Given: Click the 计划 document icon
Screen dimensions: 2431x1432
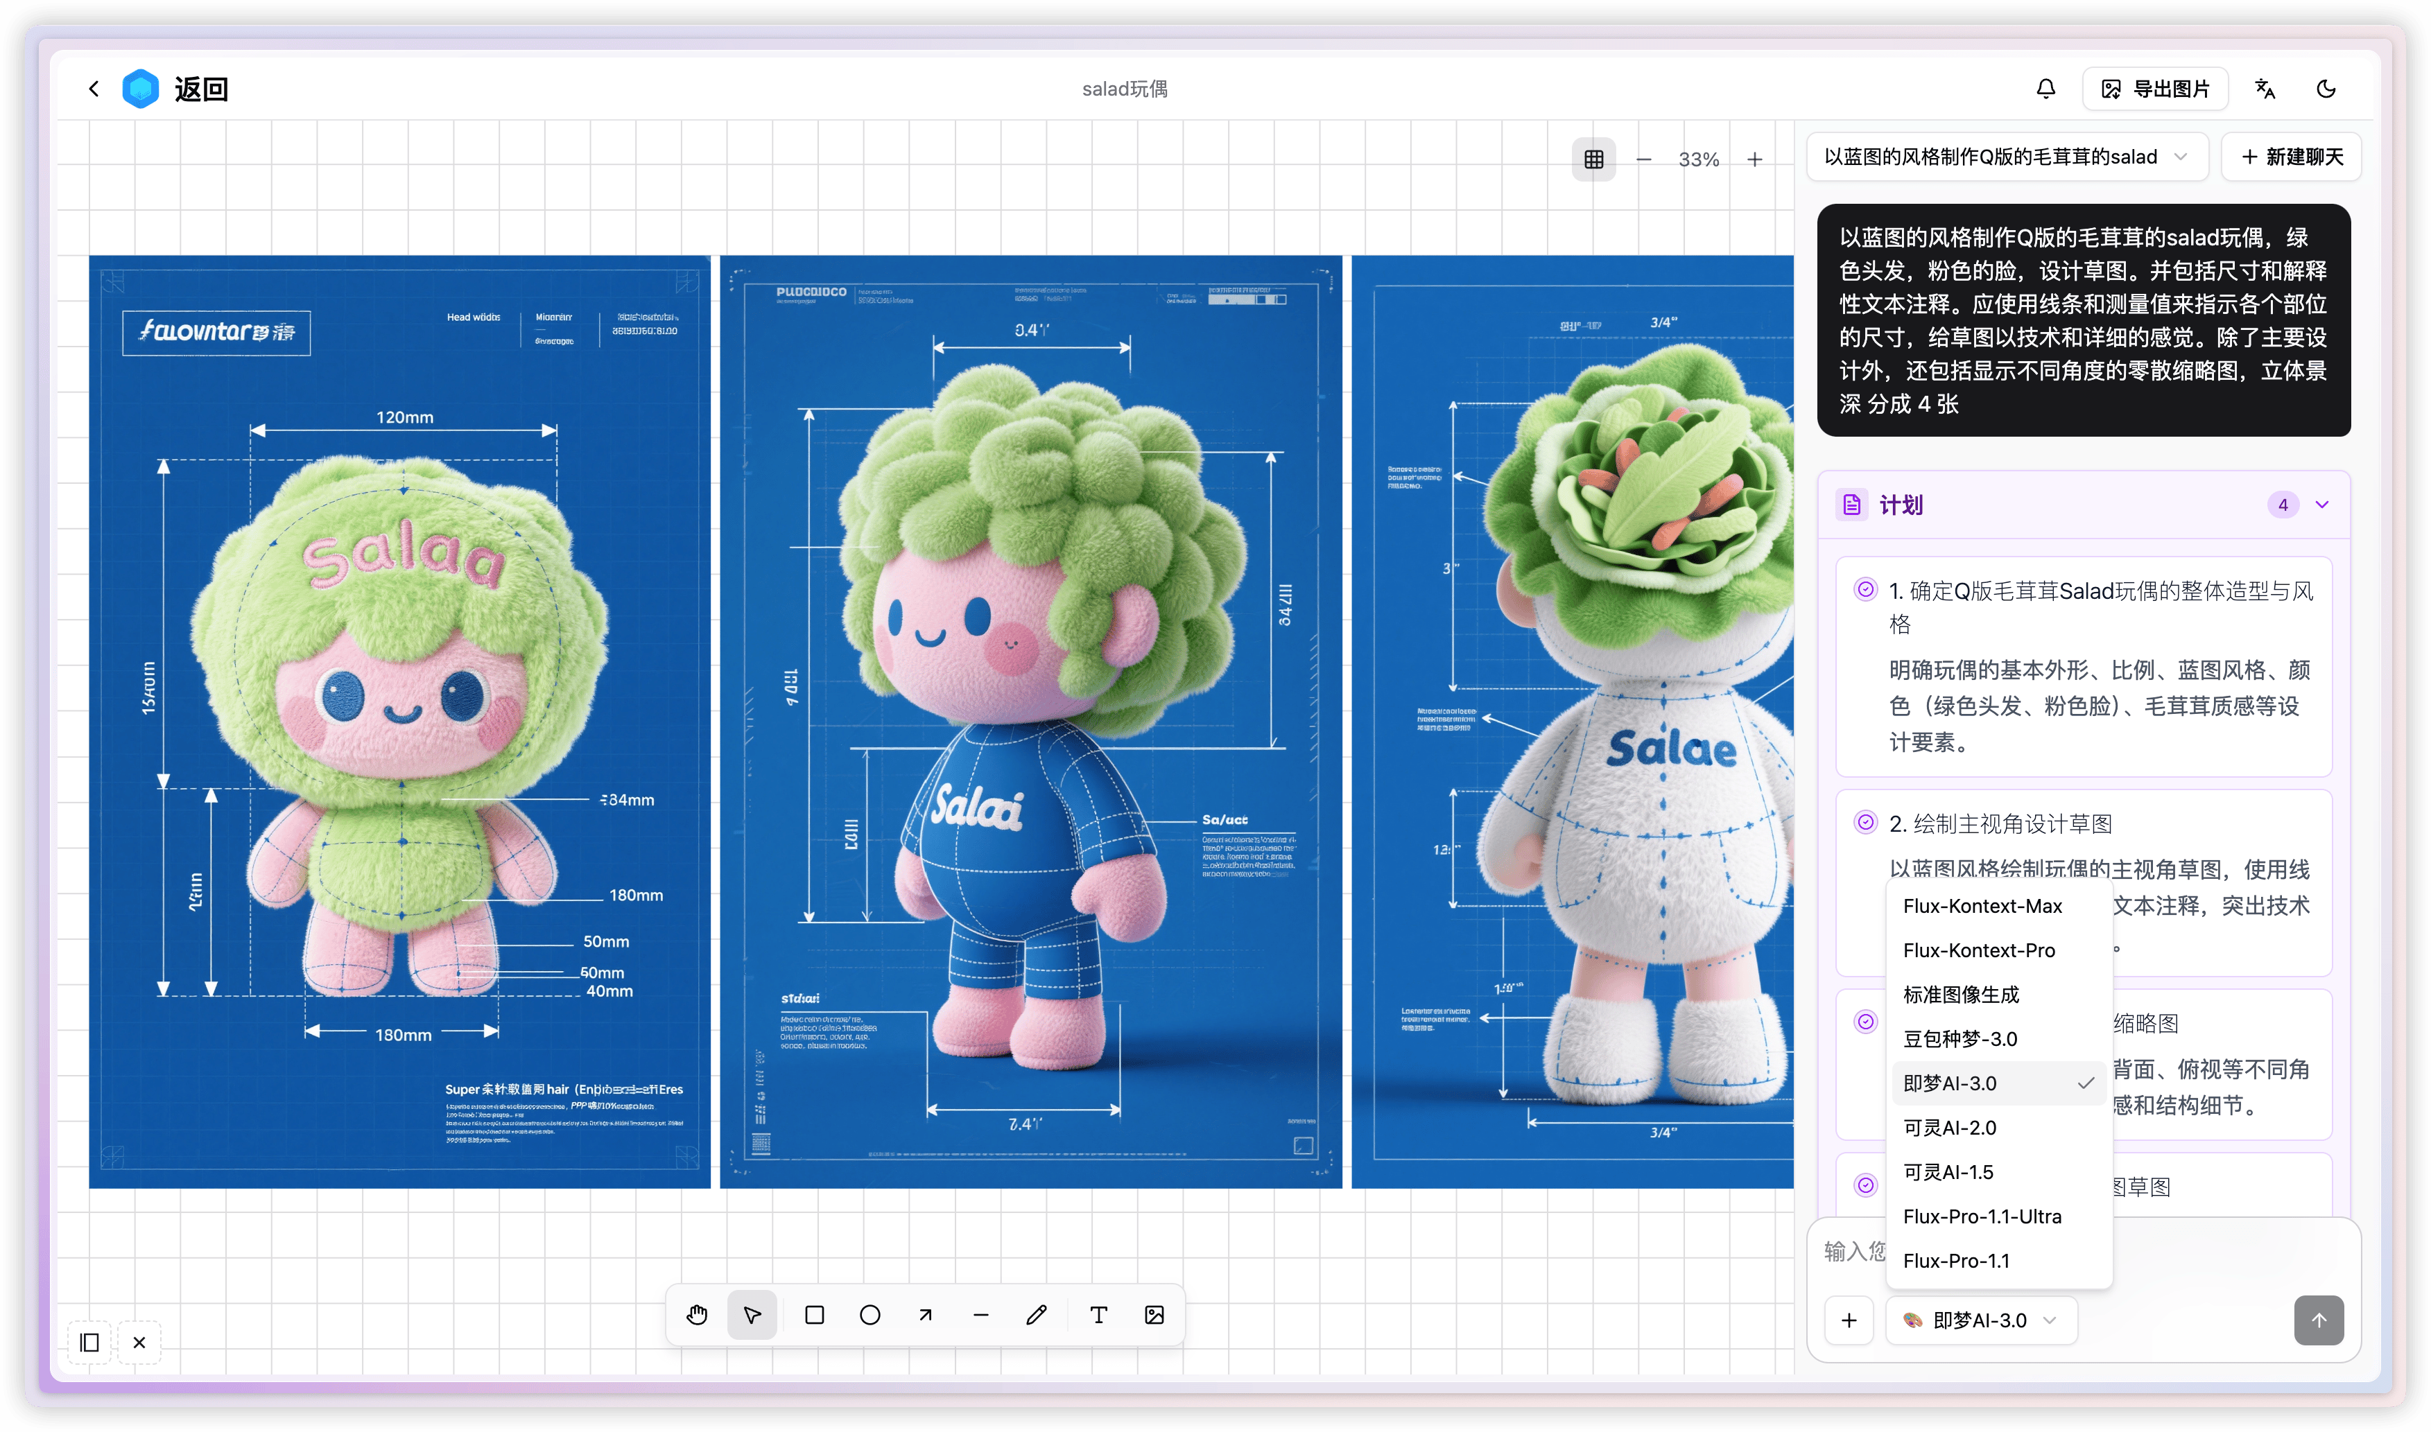Looking at the screenshot, I should click(x=1851, y=505).
